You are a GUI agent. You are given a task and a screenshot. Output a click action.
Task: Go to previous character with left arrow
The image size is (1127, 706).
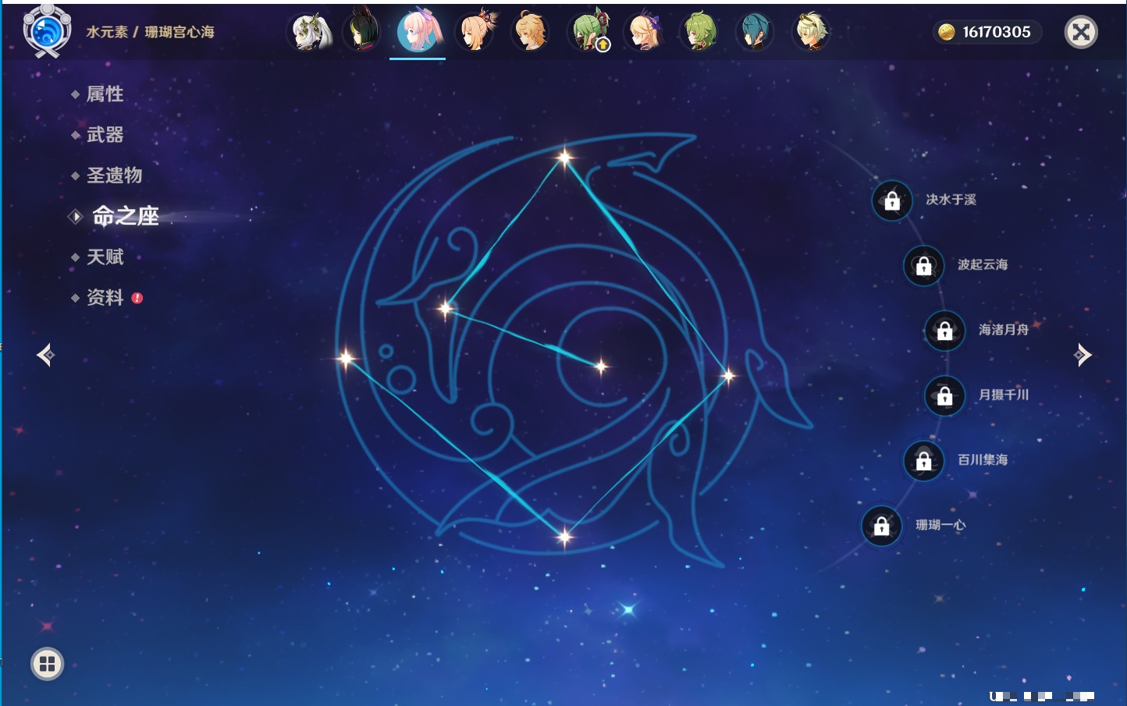click(45, 355)
